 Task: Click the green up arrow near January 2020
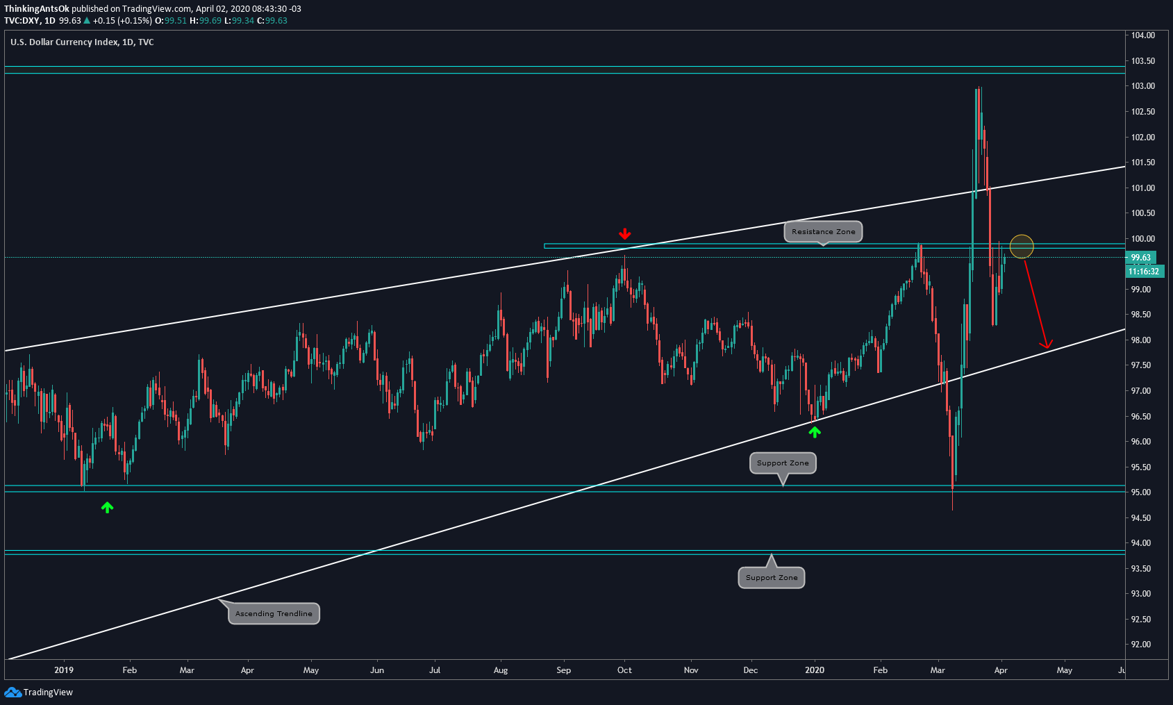point(815,432)
